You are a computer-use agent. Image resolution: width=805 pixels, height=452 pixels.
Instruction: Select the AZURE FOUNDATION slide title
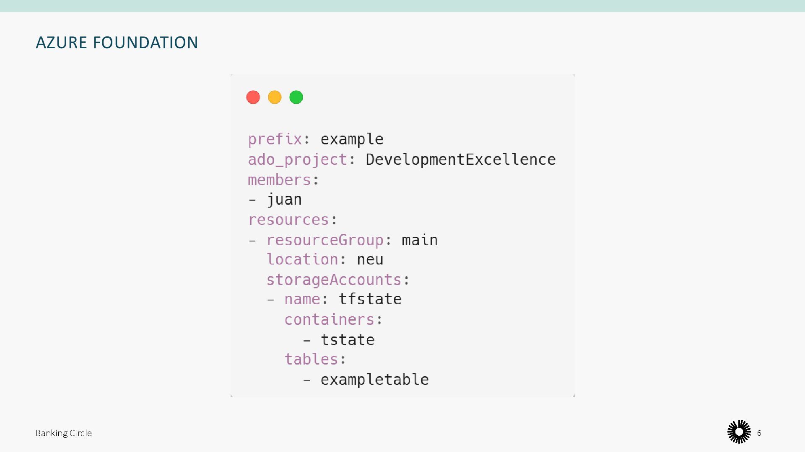coord(117,43)
